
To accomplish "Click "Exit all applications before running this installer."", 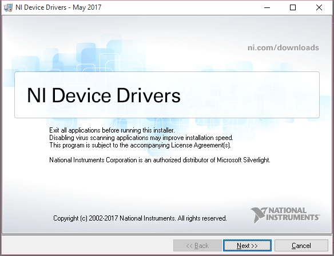I will (x=112, y=130).
